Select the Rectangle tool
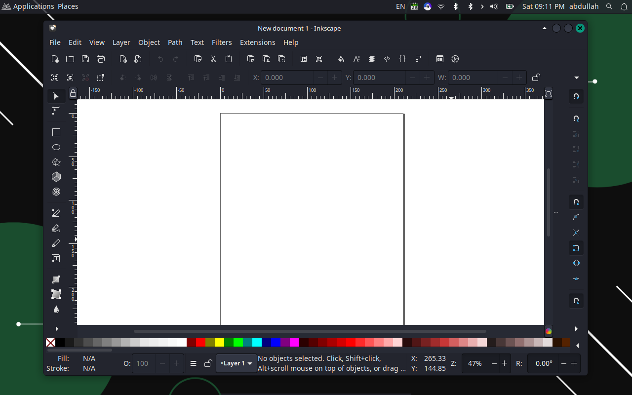 pos(56,132)
